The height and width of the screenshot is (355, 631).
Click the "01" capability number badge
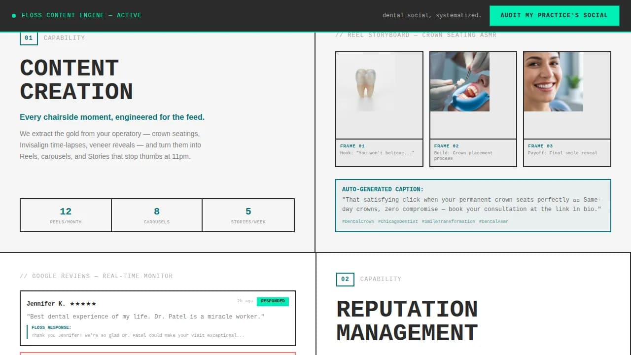click(28, 37)
